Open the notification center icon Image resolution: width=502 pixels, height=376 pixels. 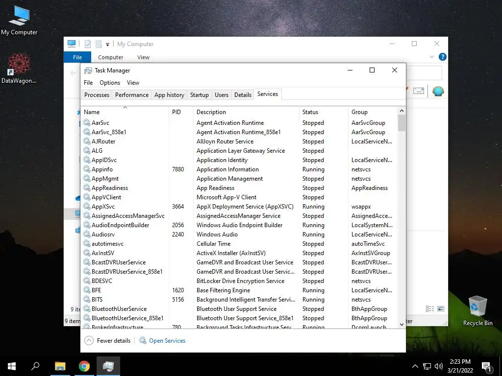pos(487,367)
